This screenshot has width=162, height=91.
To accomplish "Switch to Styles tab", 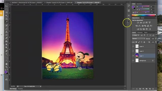I will (x=142, y=18).
